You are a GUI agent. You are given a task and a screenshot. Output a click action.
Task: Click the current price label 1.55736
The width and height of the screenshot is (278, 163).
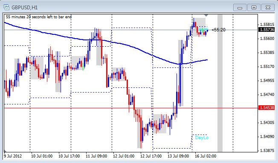[266, 30]
